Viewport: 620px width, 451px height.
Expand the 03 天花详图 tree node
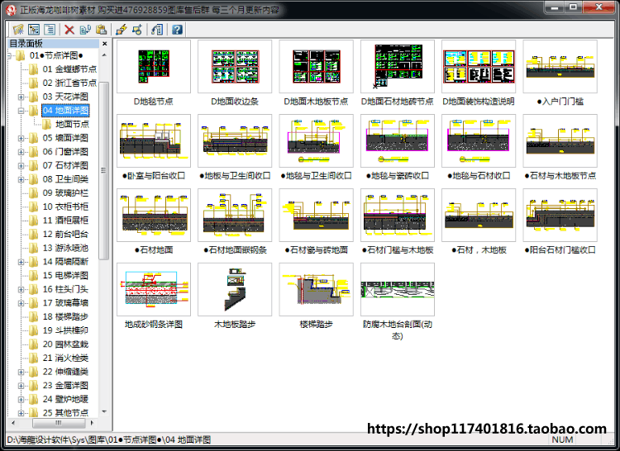[x=21, y=97]
